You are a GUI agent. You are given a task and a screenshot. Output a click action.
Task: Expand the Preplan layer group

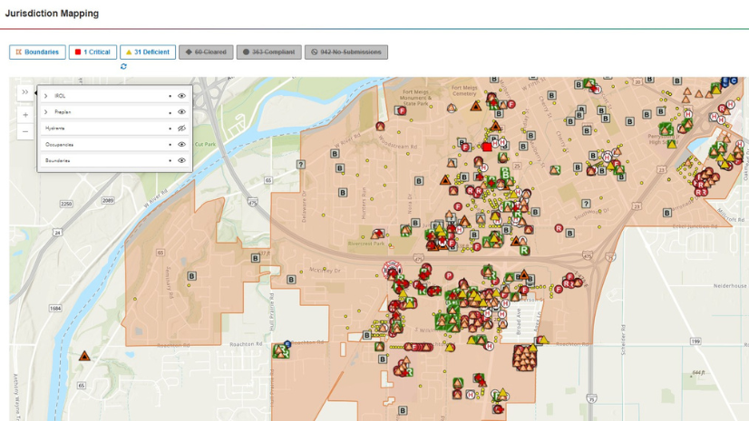click(46, 112)
